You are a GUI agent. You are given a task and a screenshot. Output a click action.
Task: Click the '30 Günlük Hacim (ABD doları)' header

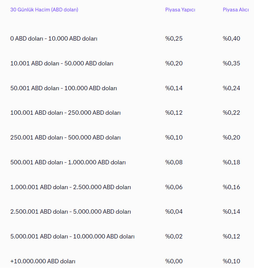tap(44, 10)
